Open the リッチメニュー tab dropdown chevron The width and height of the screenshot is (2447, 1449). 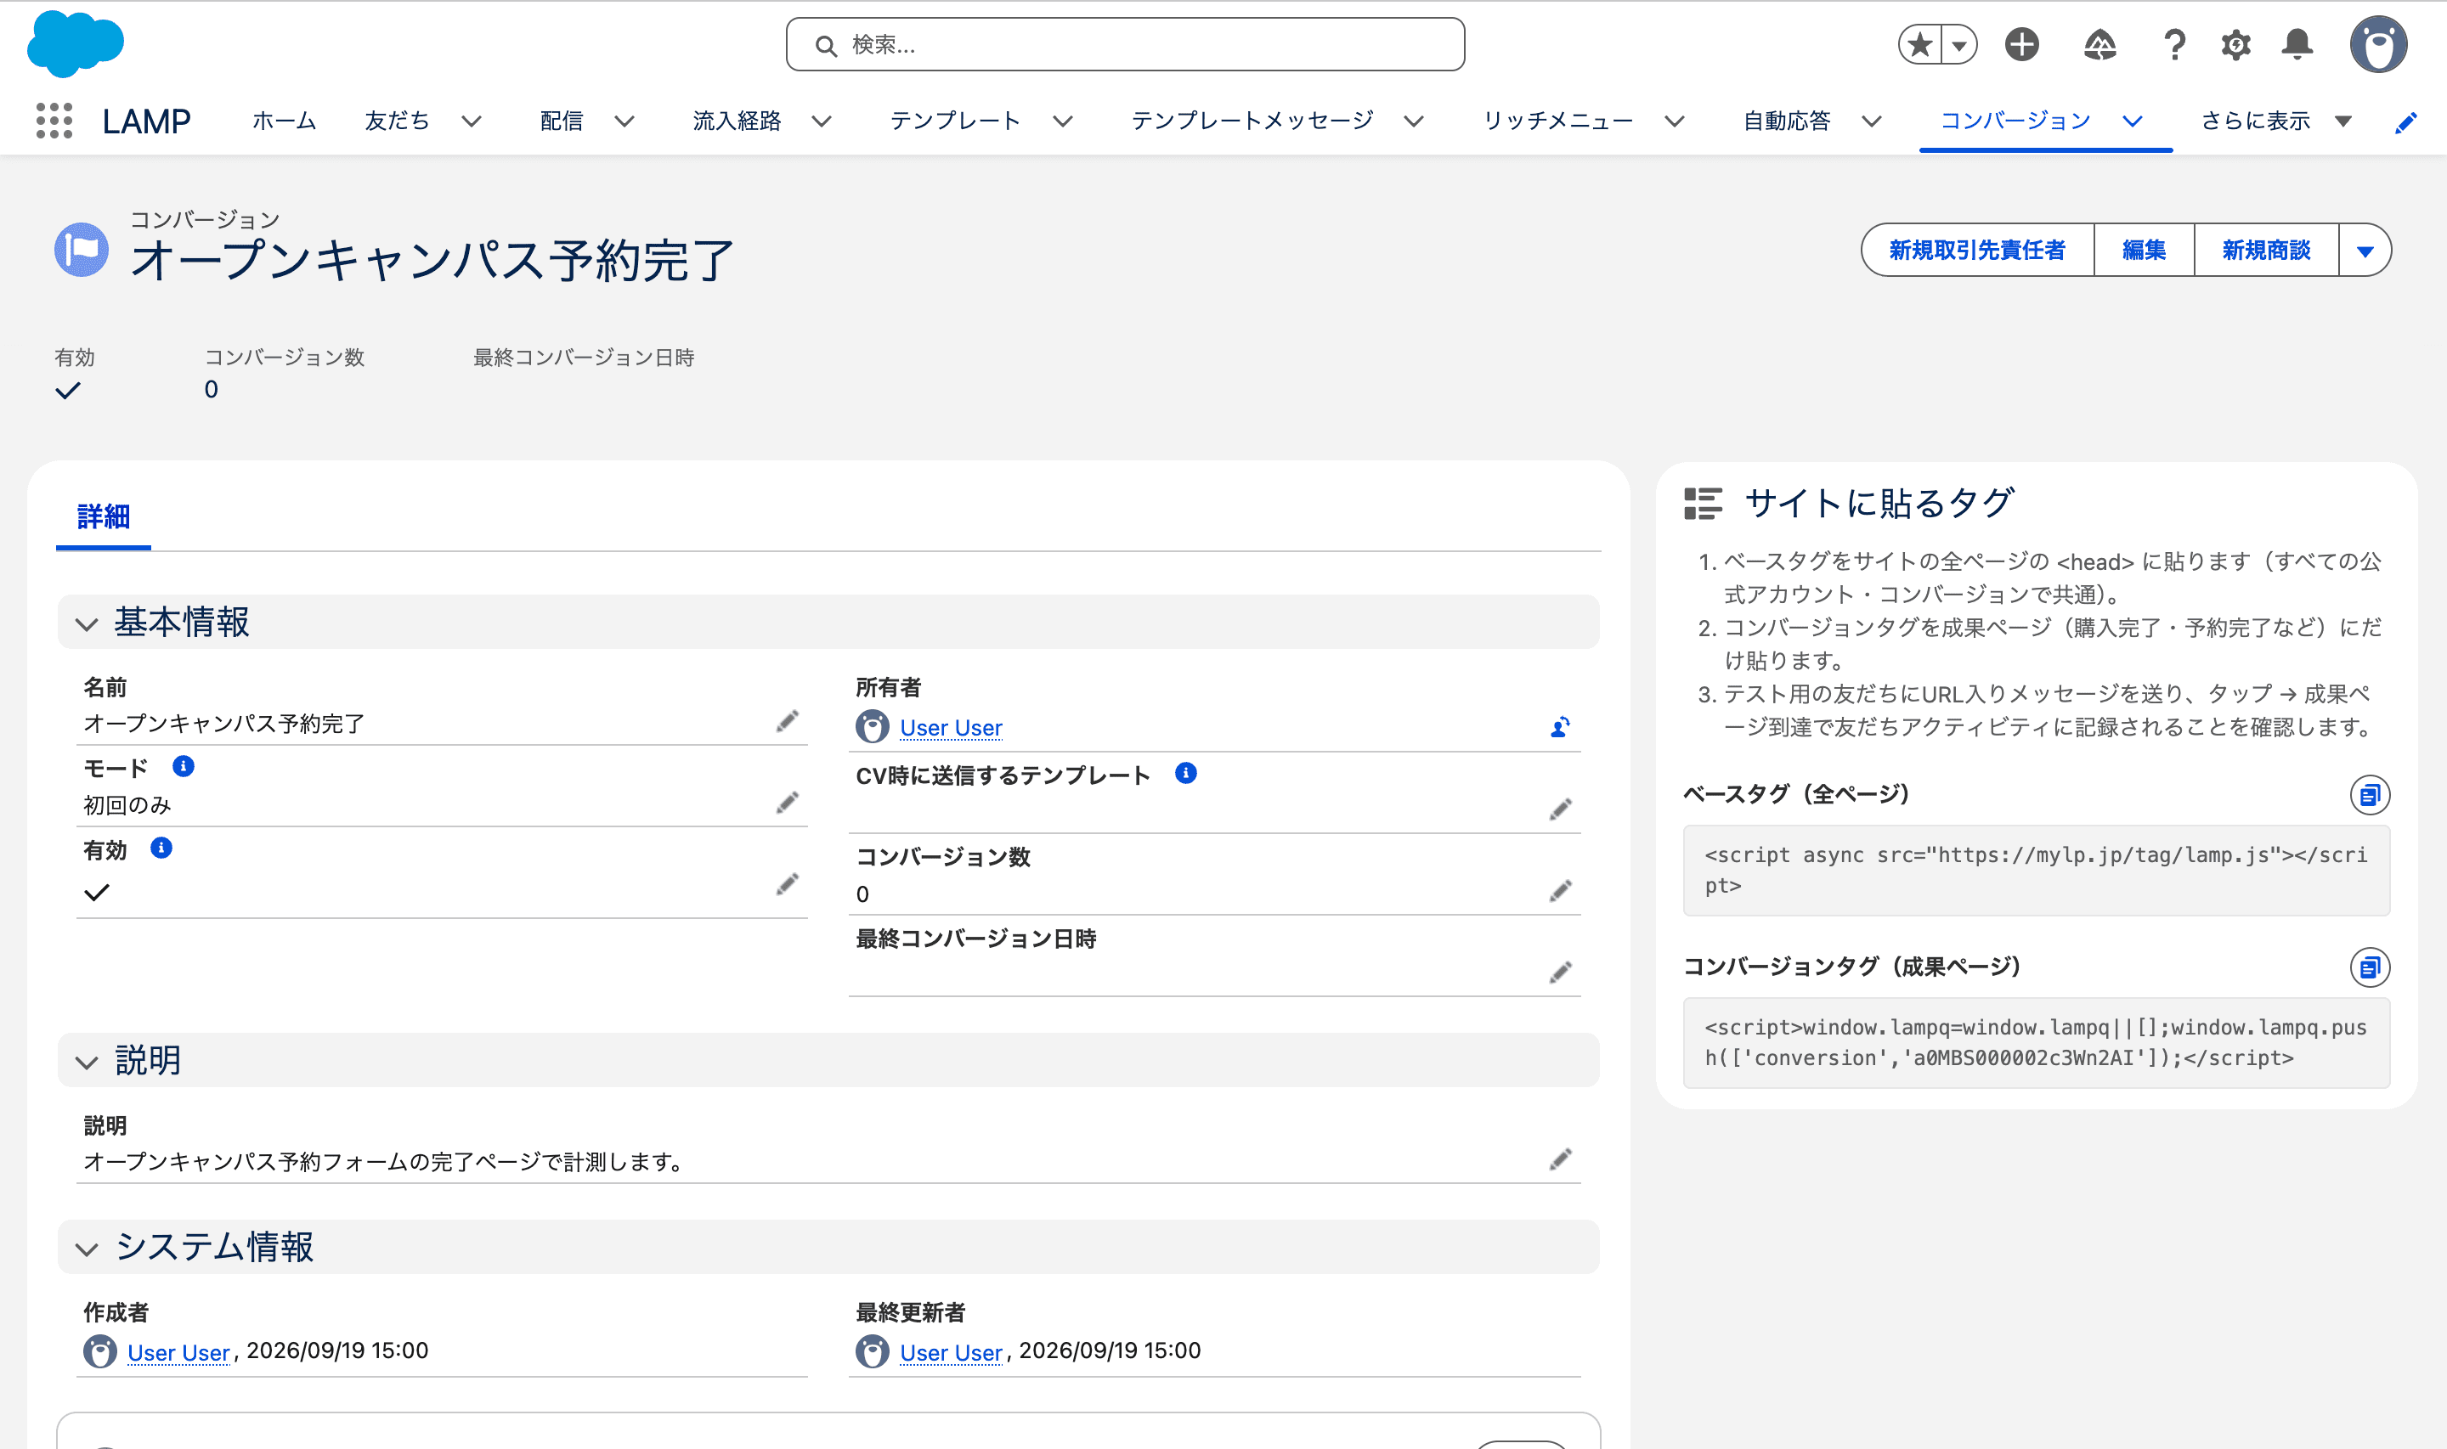1674,122
